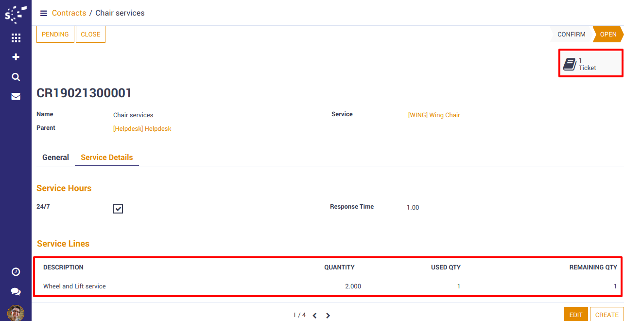Go to the next record arrow
This screenshot has width=624, height=321.
click(328, 316)
